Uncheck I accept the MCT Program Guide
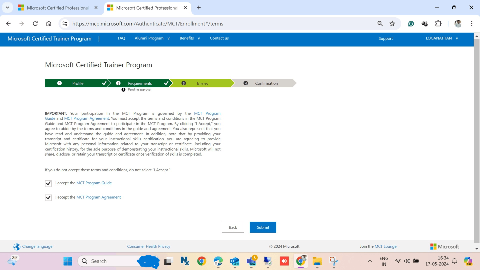Screen dimensions: 480x270 (x=48, y=183)
